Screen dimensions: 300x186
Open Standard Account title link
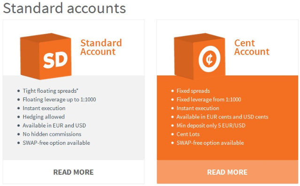click(101, 47)
